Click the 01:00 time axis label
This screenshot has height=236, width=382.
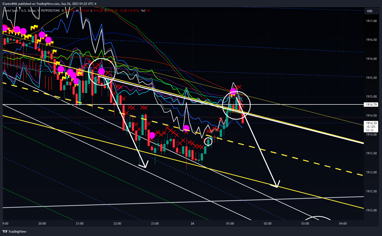(230, 224)
